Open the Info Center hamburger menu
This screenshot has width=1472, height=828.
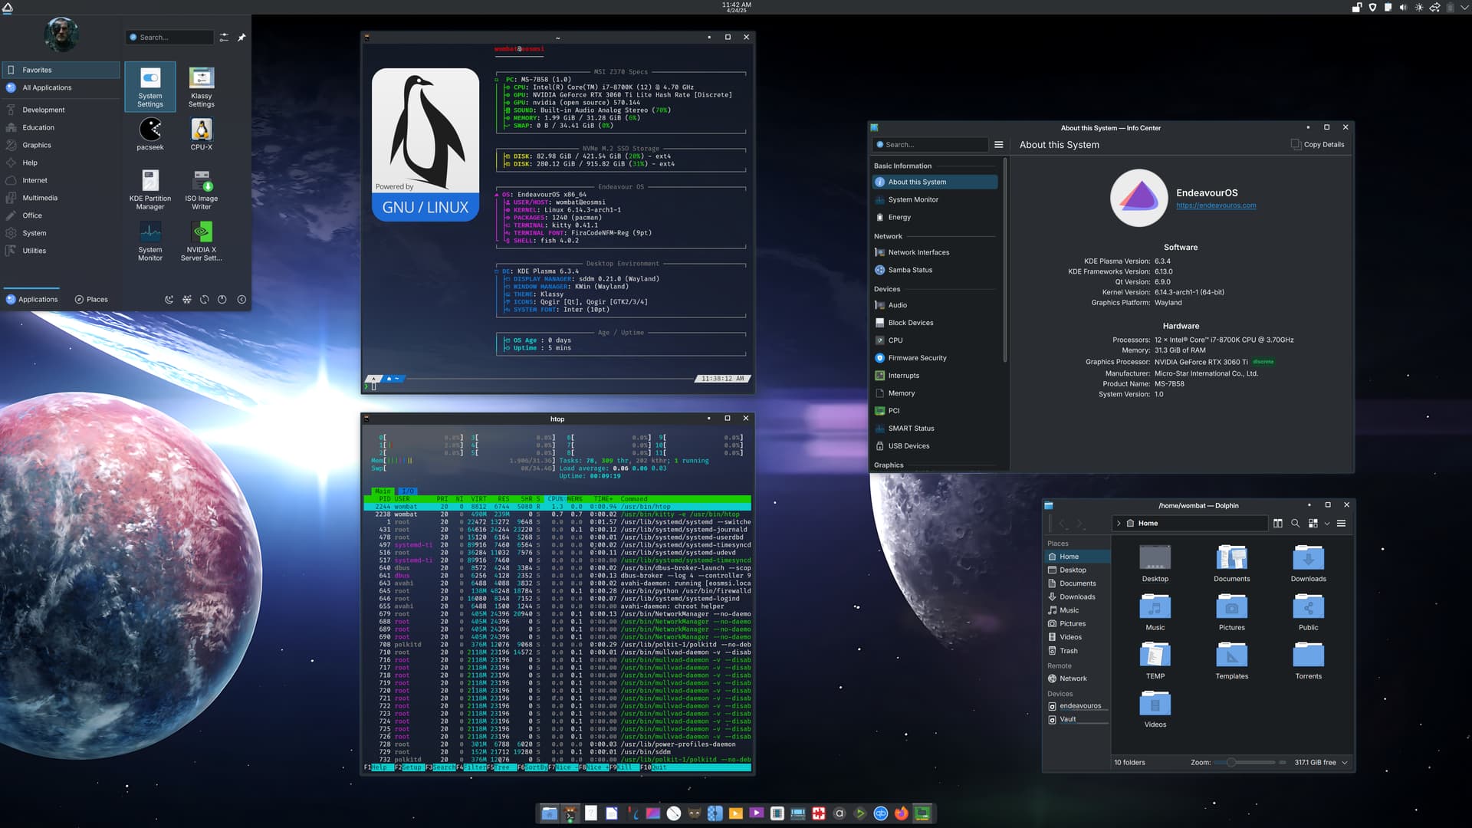(999, 144)
